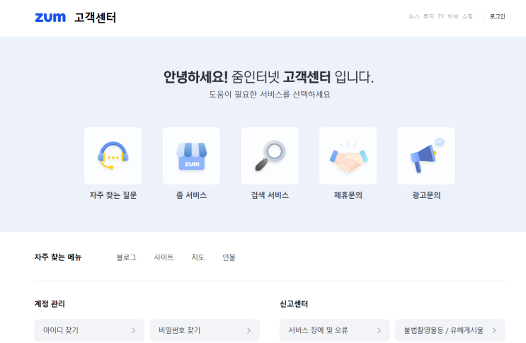This screenshot has height=343, width=526.
Task: Click the chevron on 불법촬영물등 / 유해게시물
Action: (494, 330)
